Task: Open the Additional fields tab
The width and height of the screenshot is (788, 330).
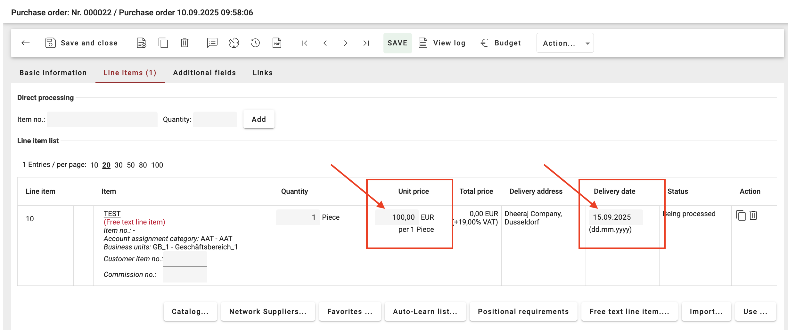Action: (204, 73)
